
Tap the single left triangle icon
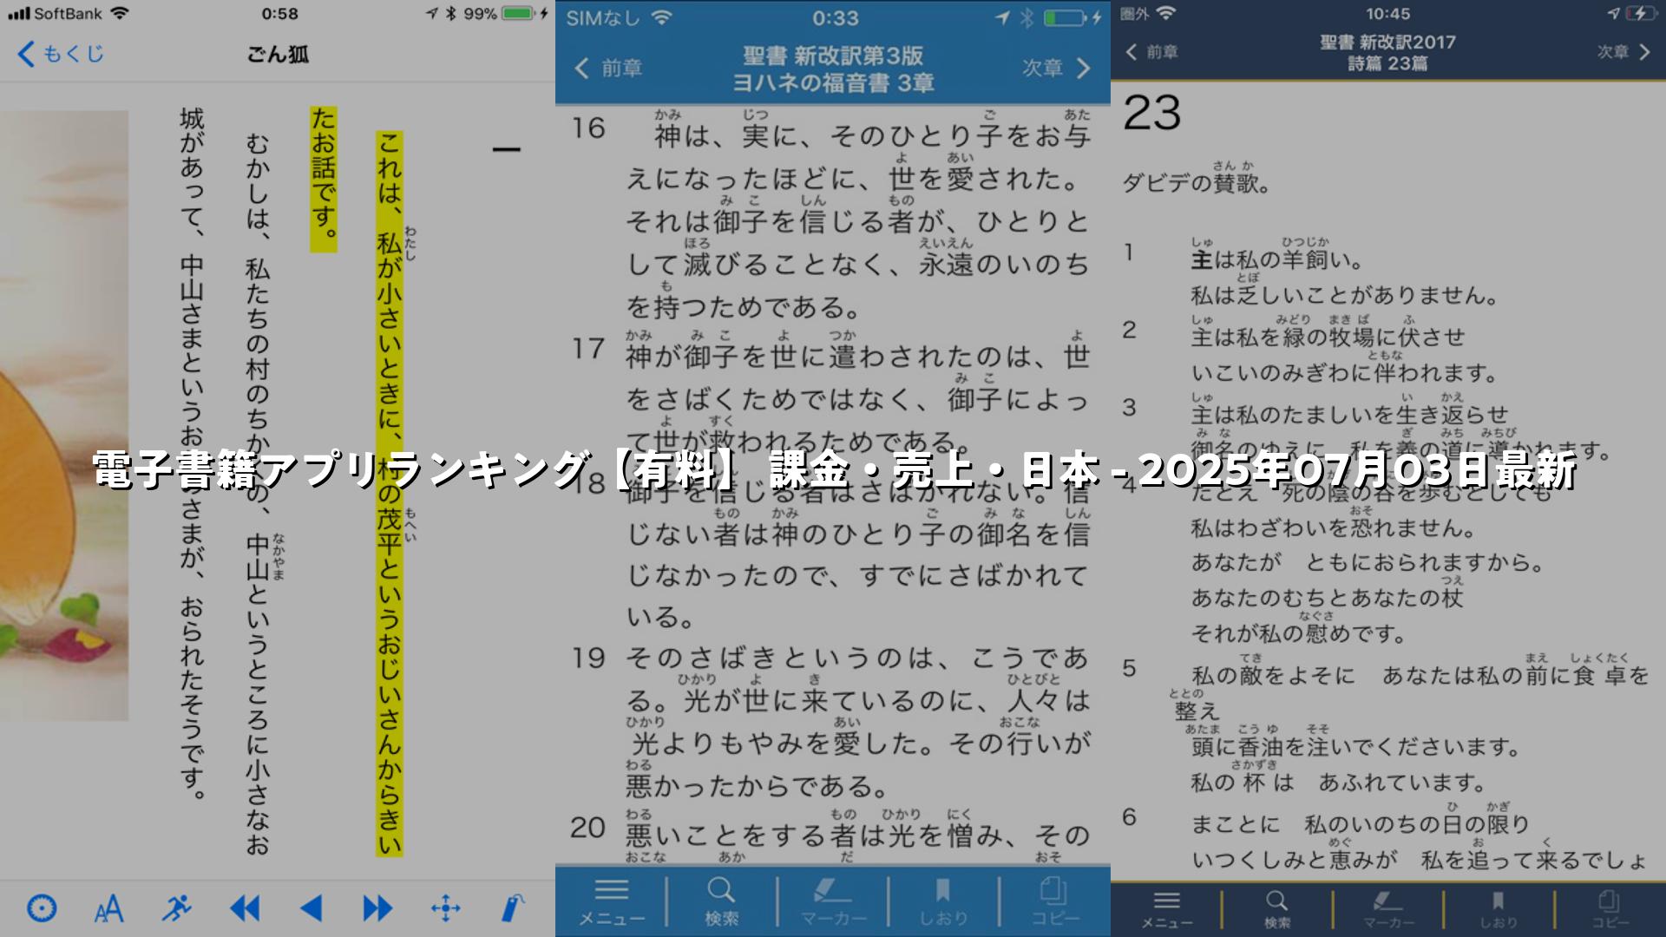coord(311,908)
